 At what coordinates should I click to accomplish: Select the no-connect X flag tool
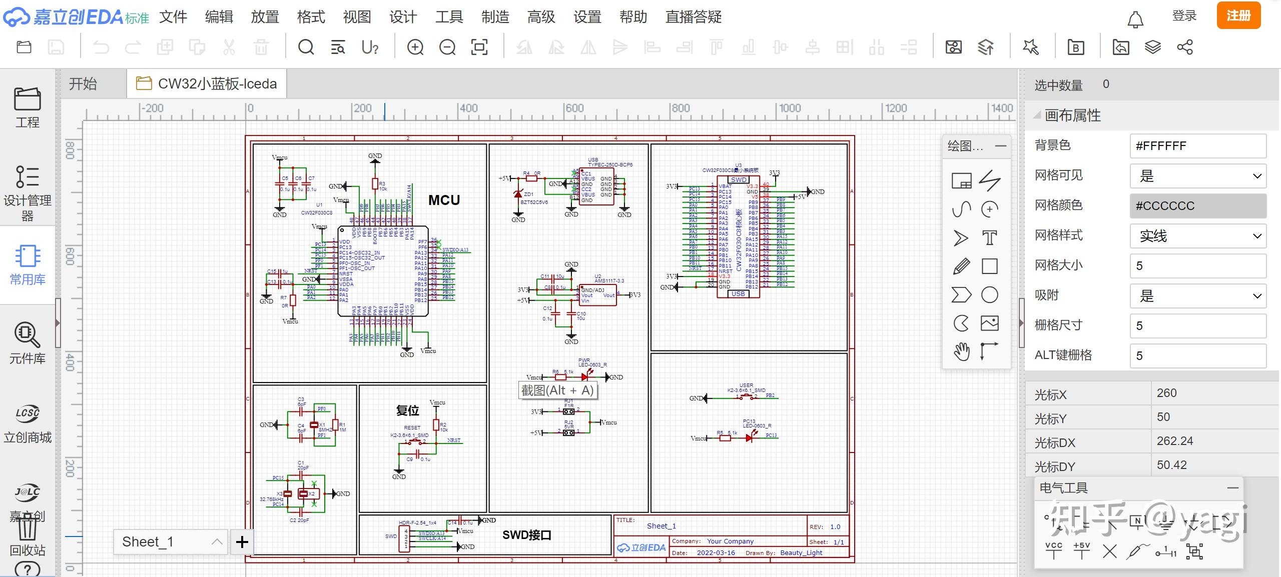point(1110,552)
